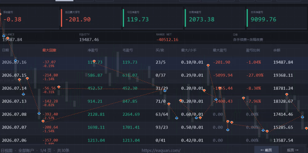The width and height of the screenshot is (308, 153).
Task: Click the orange sell marker beside BALANCE value
Action: coord(8,38)
